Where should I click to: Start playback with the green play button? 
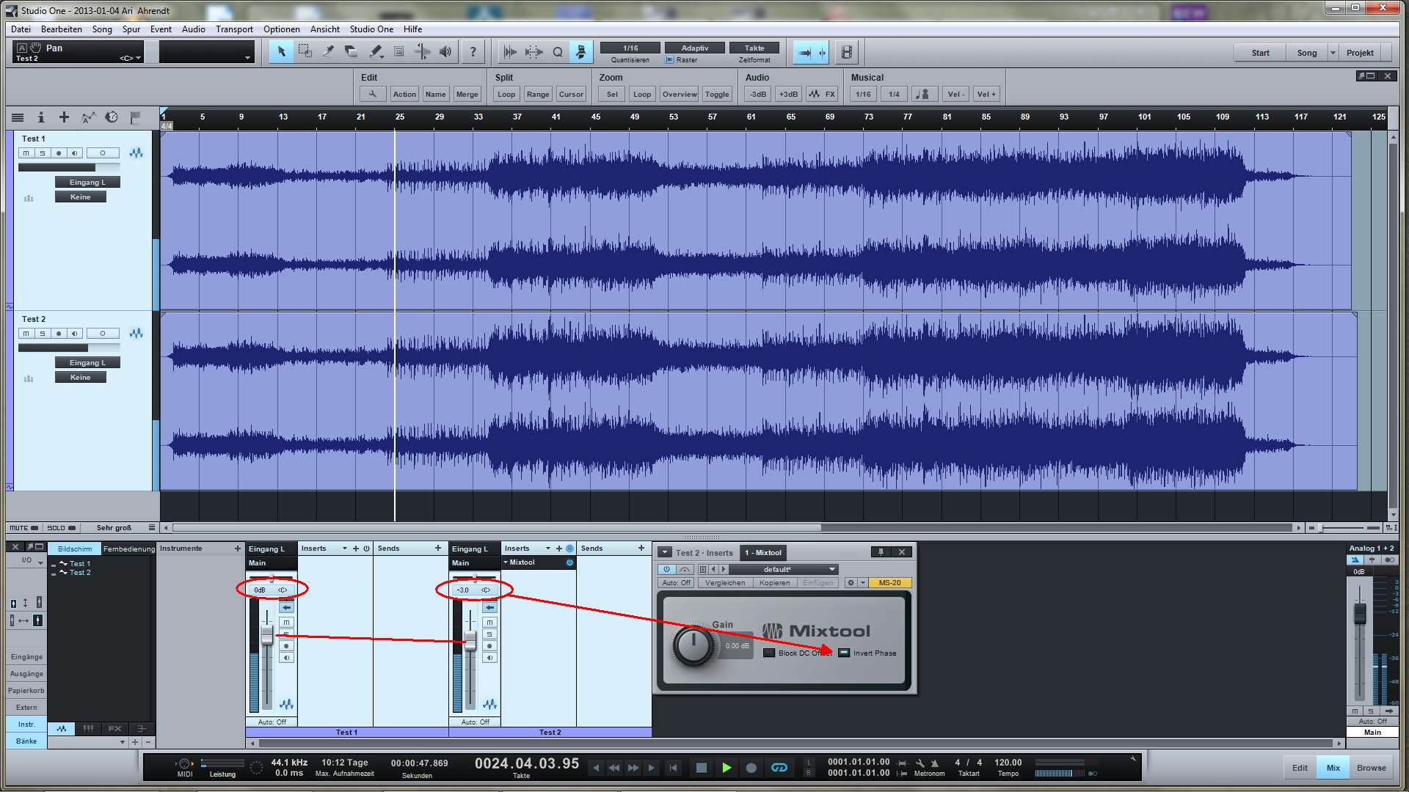coord(727,768)
